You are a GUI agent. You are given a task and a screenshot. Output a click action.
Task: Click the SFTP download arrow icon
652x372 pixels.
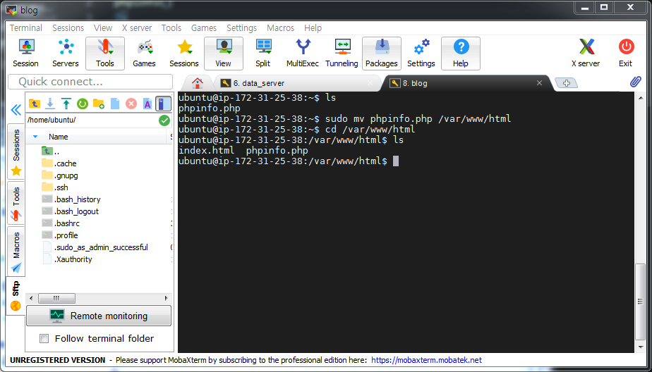pos(50,104)
